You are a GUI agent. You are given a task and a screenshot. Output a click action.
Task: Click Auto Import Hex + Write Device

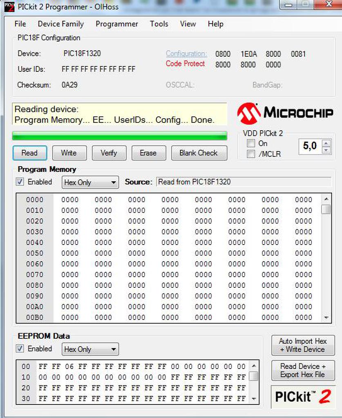click(x=303, y=345)
